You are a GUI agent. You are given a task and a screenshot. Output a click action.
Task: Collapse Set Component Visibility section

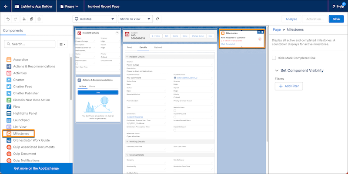[x=277, y=71]
